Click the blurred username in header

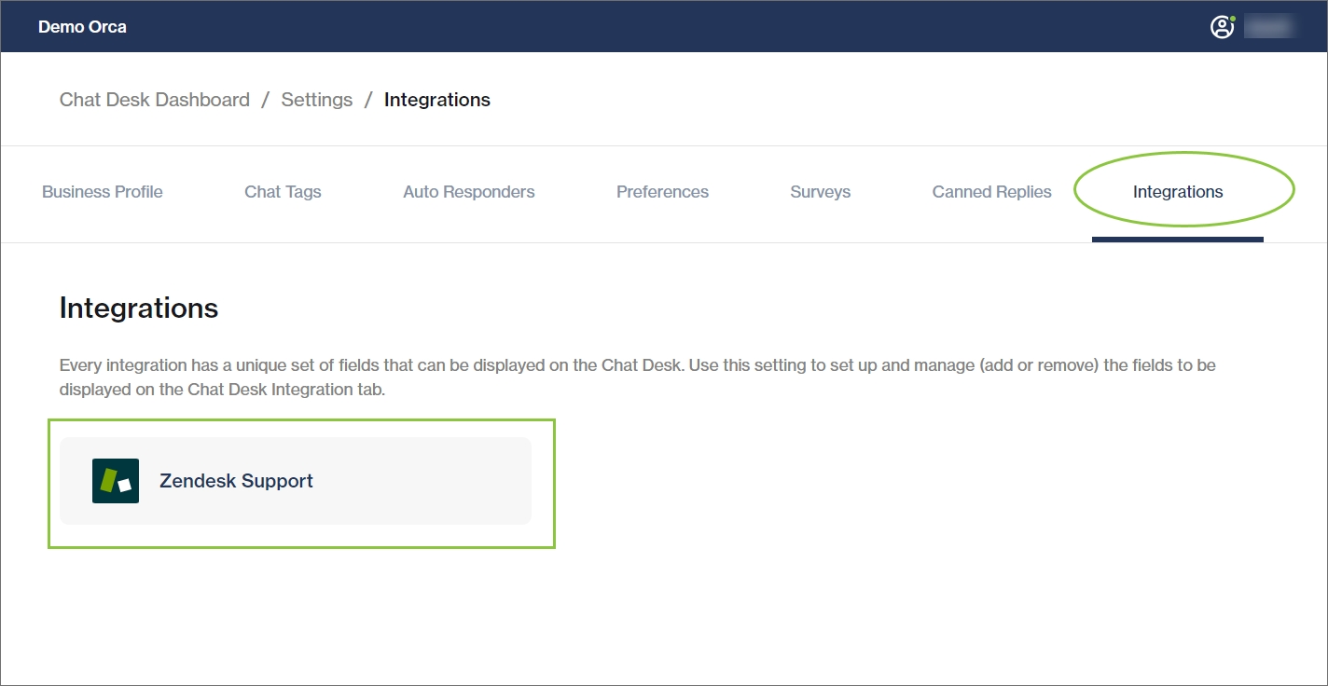[1269, 27]
